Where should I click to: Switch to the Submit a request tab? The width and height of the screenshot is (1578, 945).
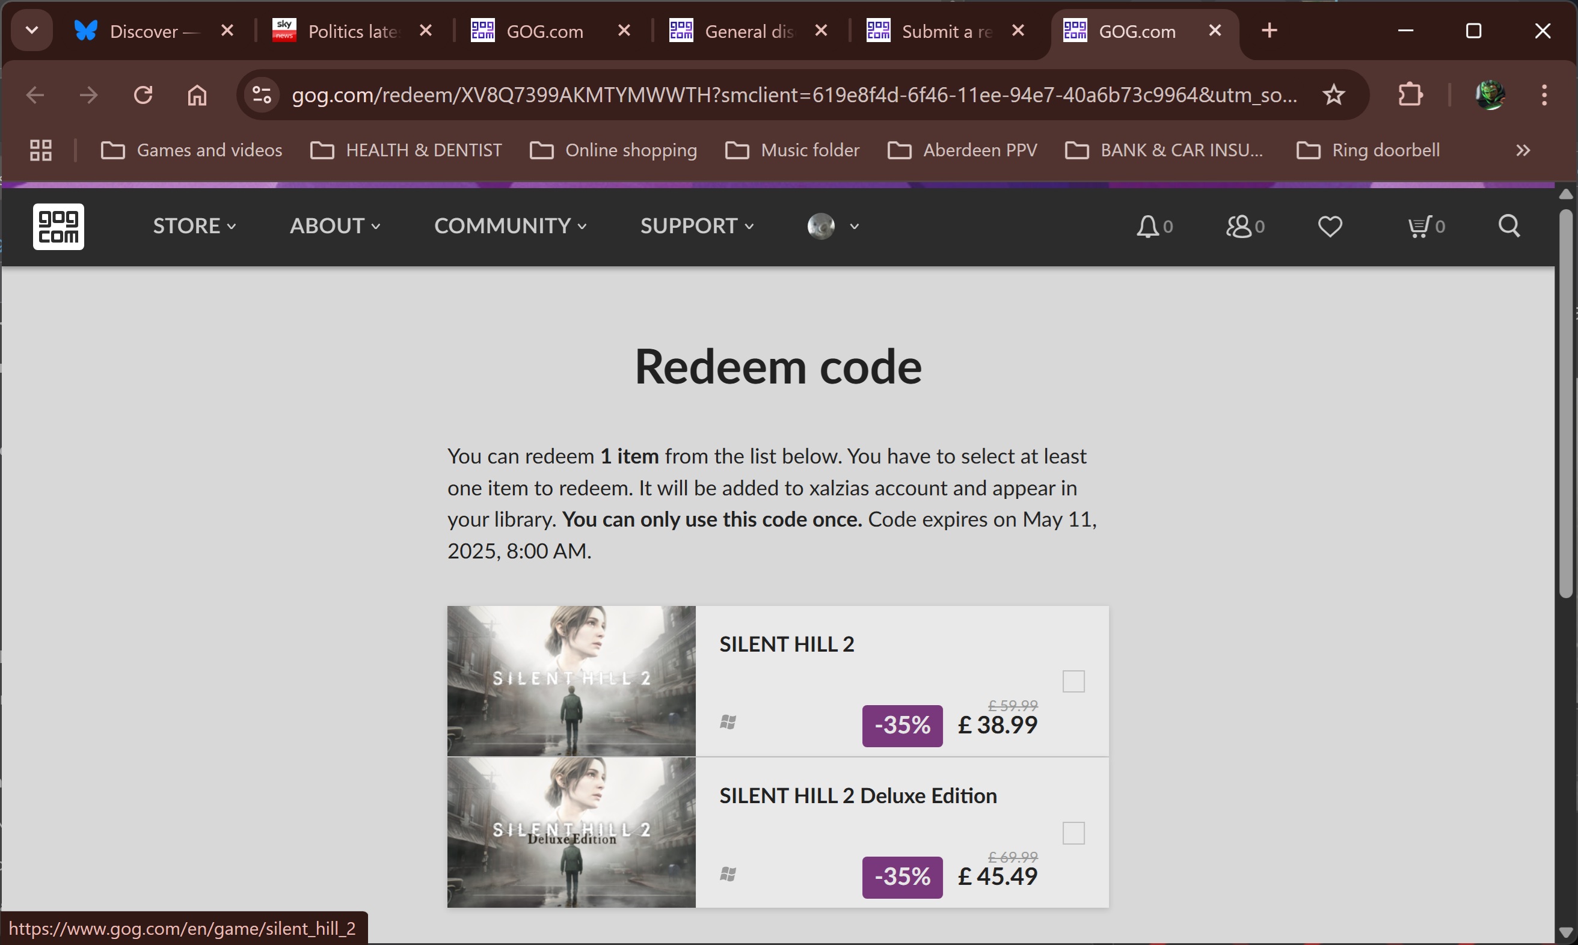click(x=946, y=31)
